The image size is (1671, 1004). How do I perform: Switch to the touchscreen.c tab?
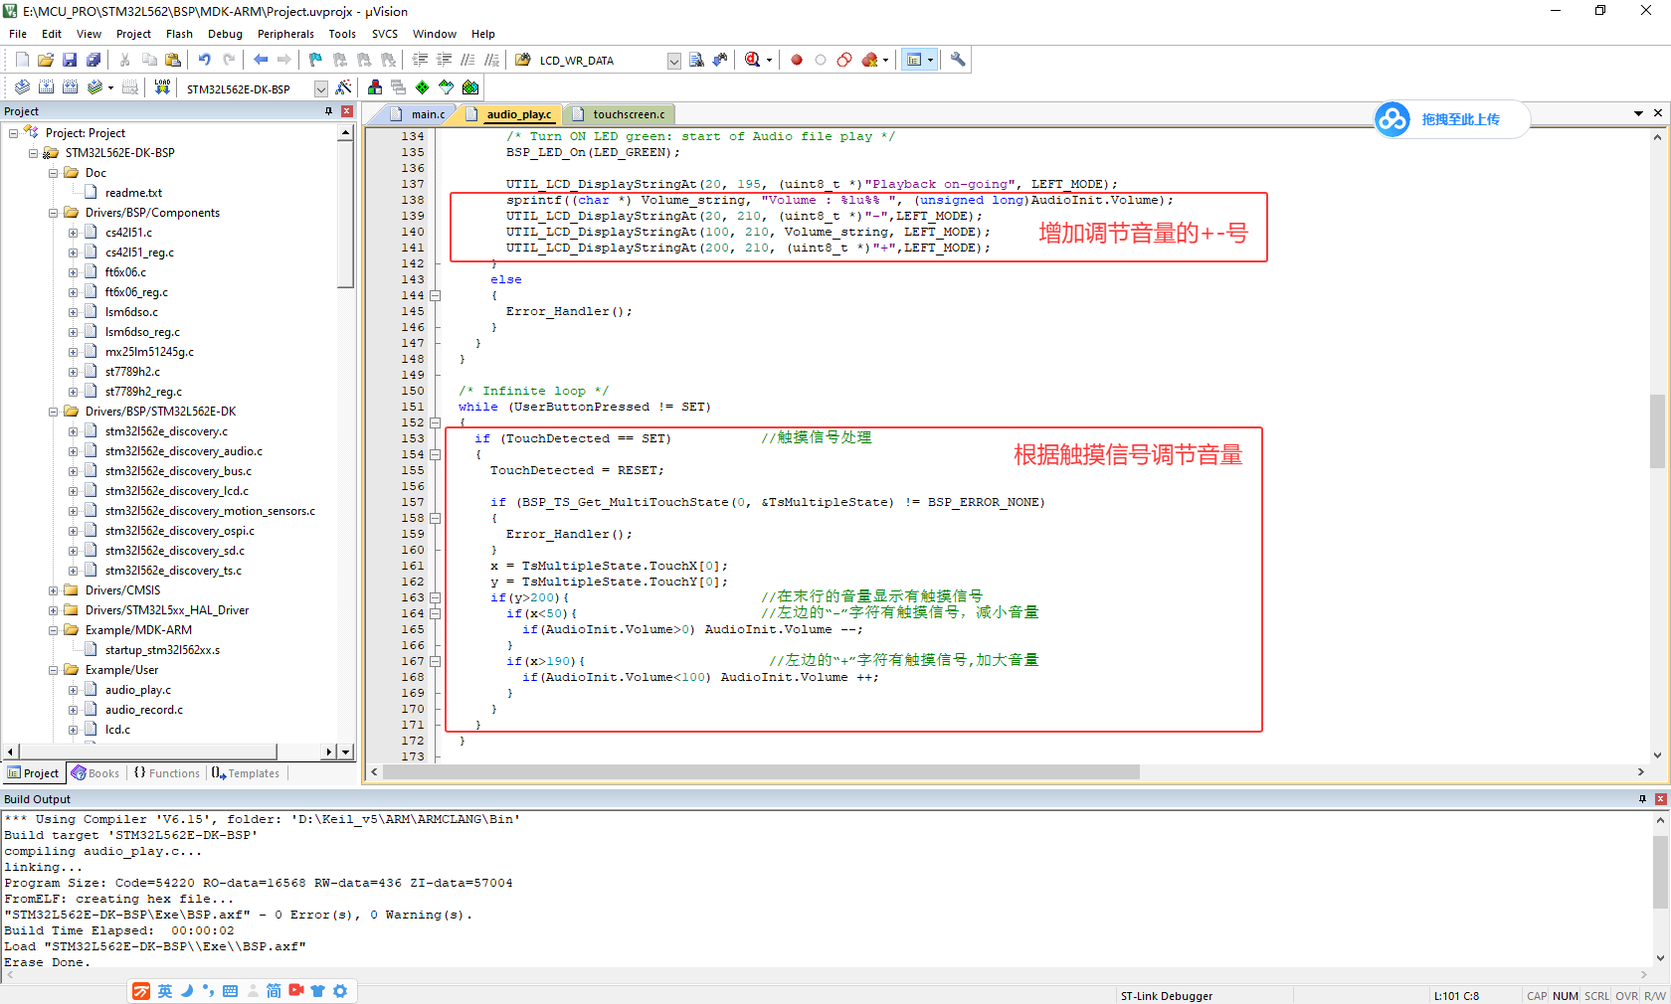621,114
